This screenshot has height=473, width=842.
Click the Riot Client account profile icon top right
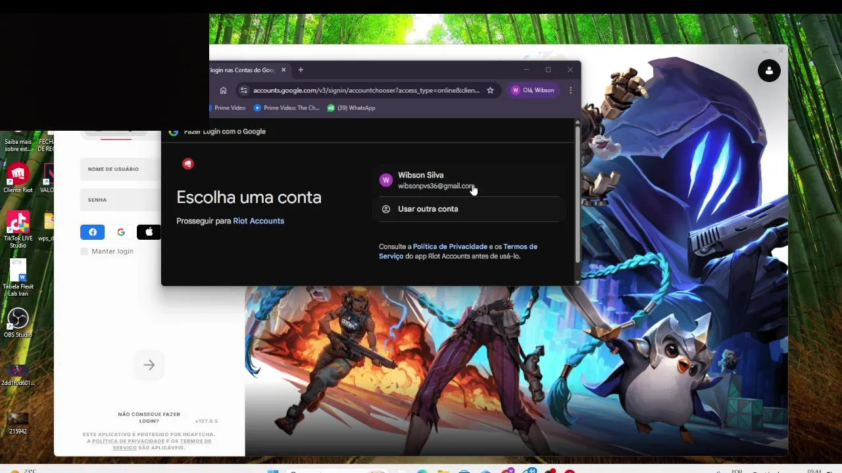(769, 70)
